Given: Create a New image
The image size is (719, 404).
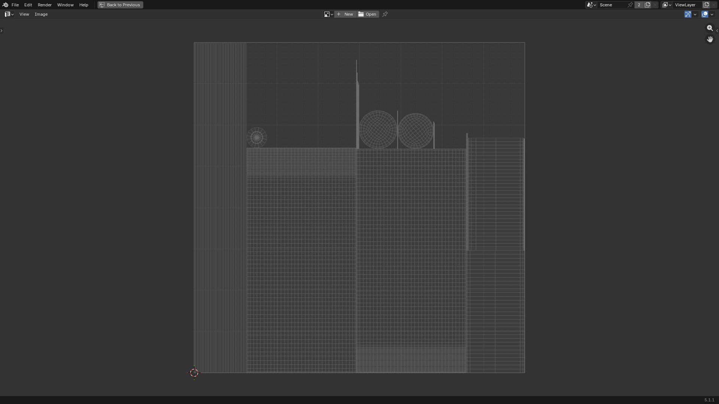Looking at the screenshot, I should click(345, 14).
